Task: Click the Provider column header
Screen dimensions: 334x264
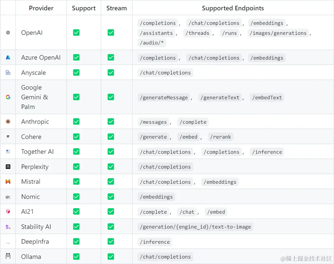Action: point(41,8)
